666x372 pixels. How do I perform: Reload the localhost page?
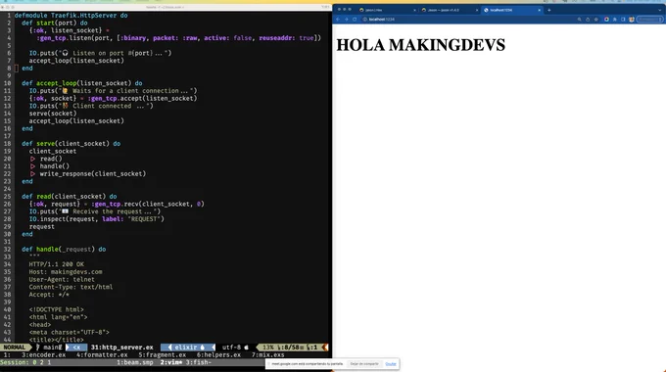pyautogui.click(x=355, y=20)
